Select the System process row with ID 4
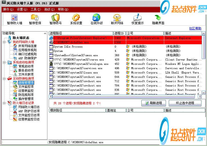Screen dimensions: 207x146 (125, 51)
